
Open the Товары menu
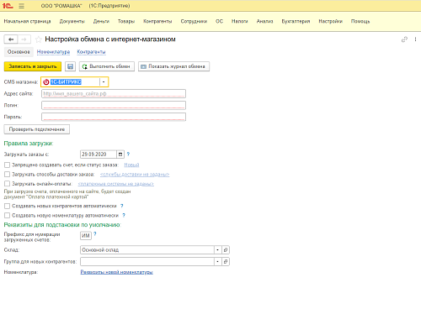point(126,21)
